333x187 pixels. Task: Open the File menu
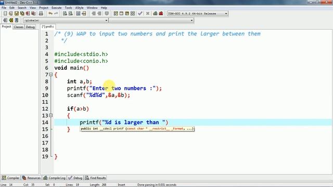tap(4, 8)
